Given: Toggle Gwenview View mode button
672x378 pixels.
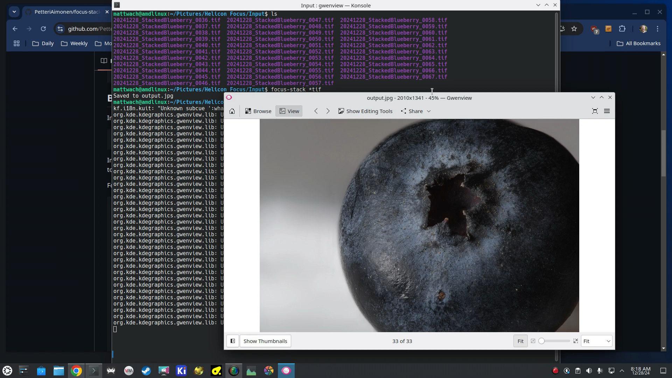Looking at the screenshot, I should click(x=289, y=111).
